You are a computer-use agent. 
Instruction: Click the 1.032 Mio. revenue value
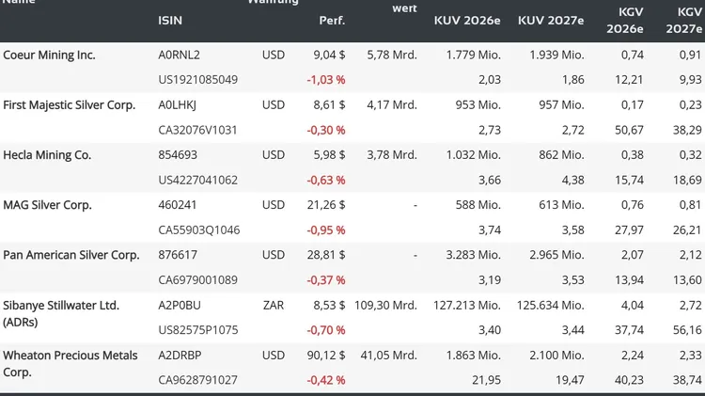[x=473, y=155]
